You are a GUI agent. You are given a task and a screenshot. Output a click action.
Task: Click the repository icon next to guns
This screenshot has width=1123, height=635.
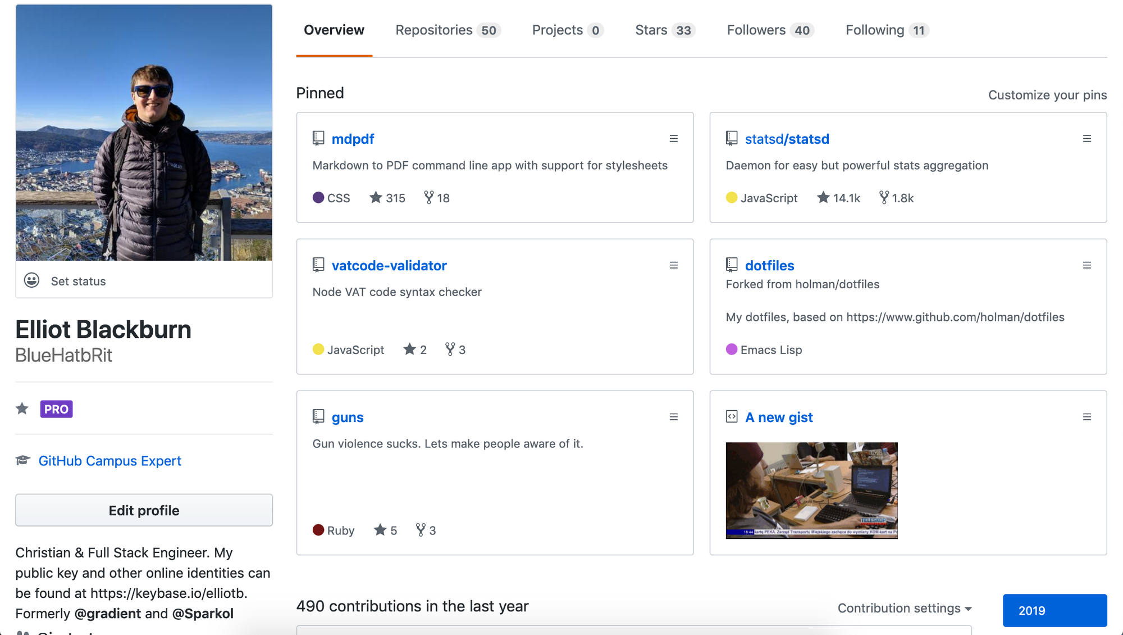pos(318,416)
